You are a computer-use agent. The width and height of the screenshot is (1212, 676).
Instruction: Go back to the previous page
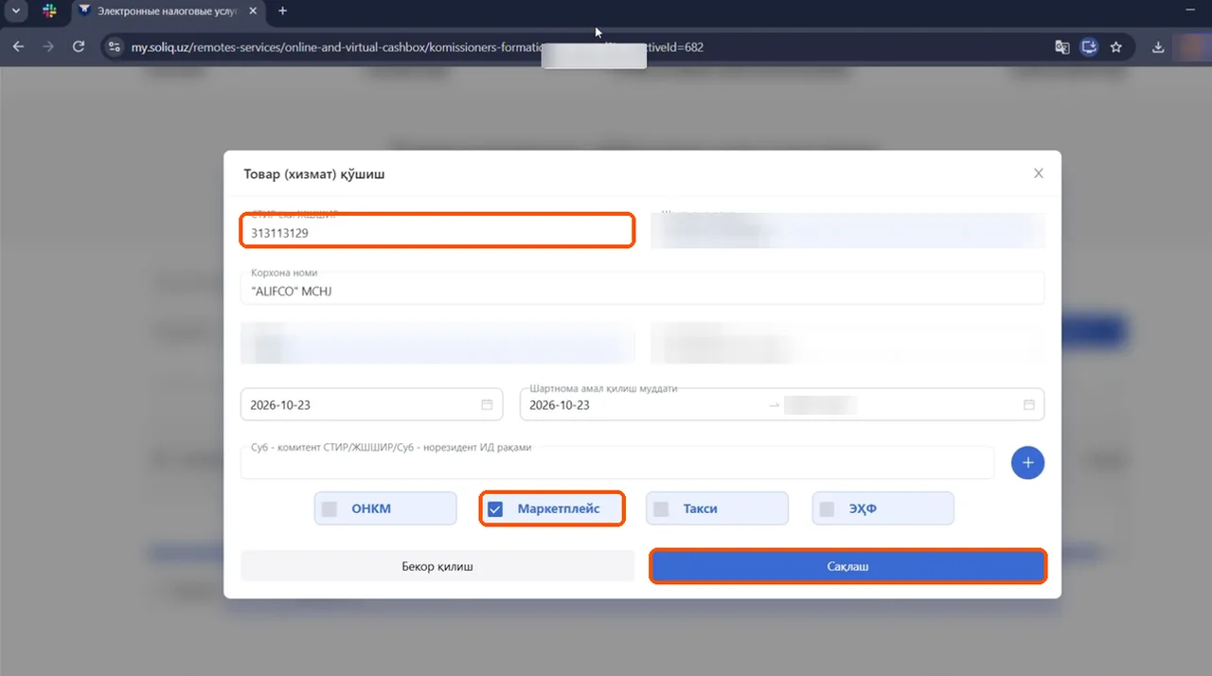[18, 46]
